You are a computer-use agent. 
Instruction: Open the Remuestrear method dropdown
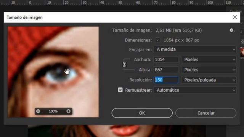tap(195, 90)
